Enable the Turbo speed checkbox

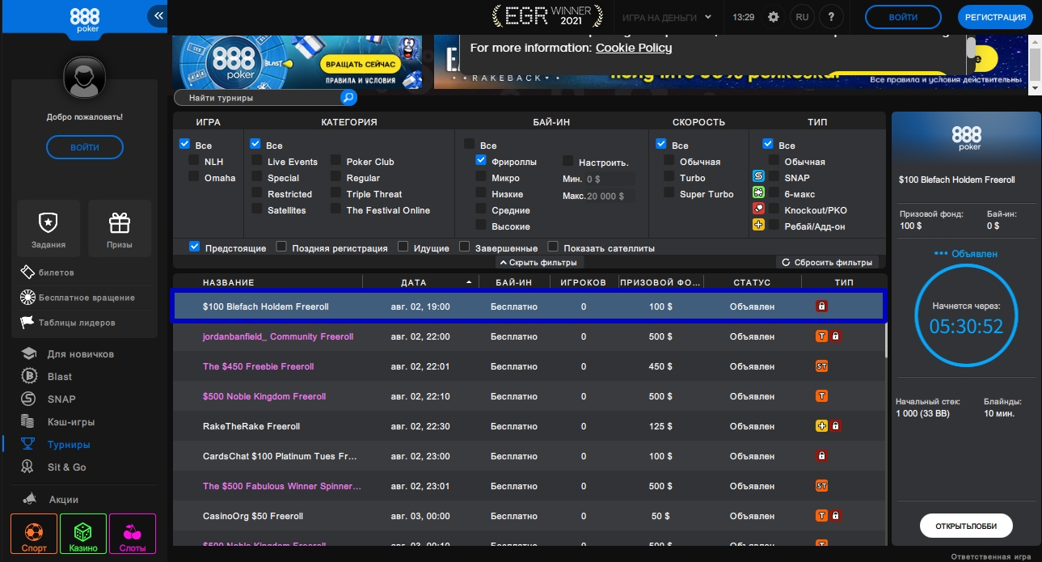click(x=669, y=177)
